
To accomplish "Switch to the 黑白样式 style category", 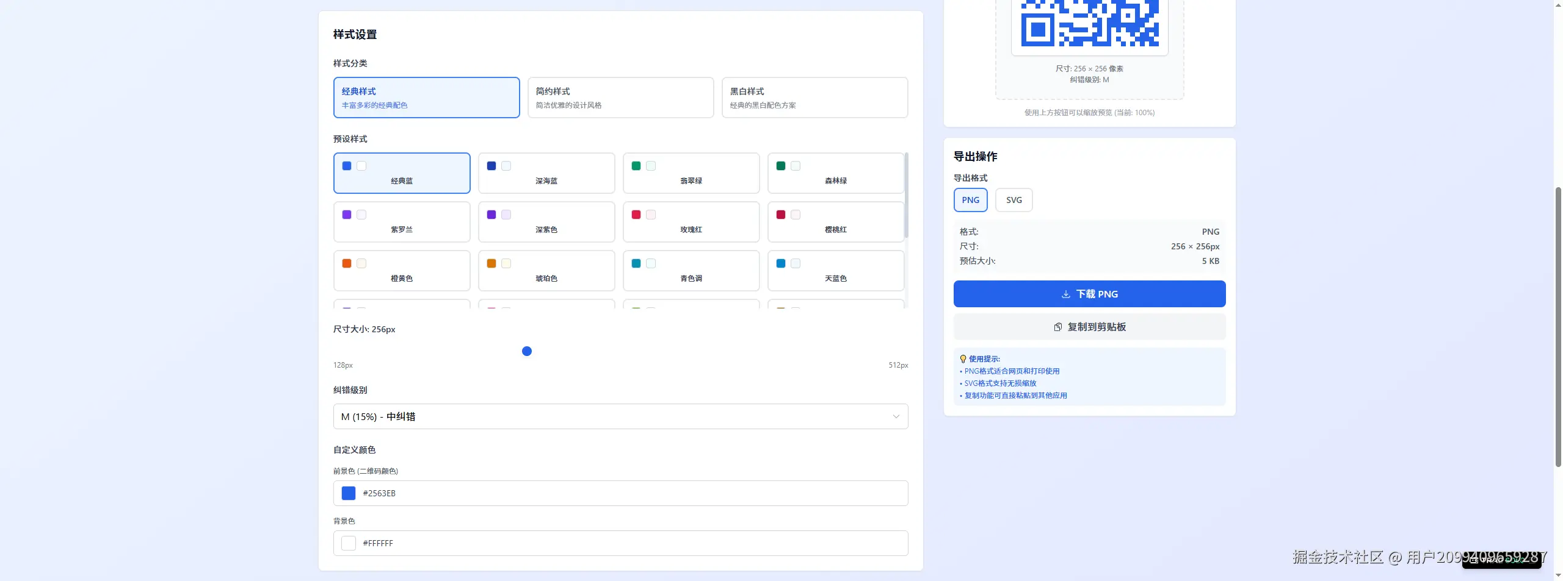I will [814, 98].
